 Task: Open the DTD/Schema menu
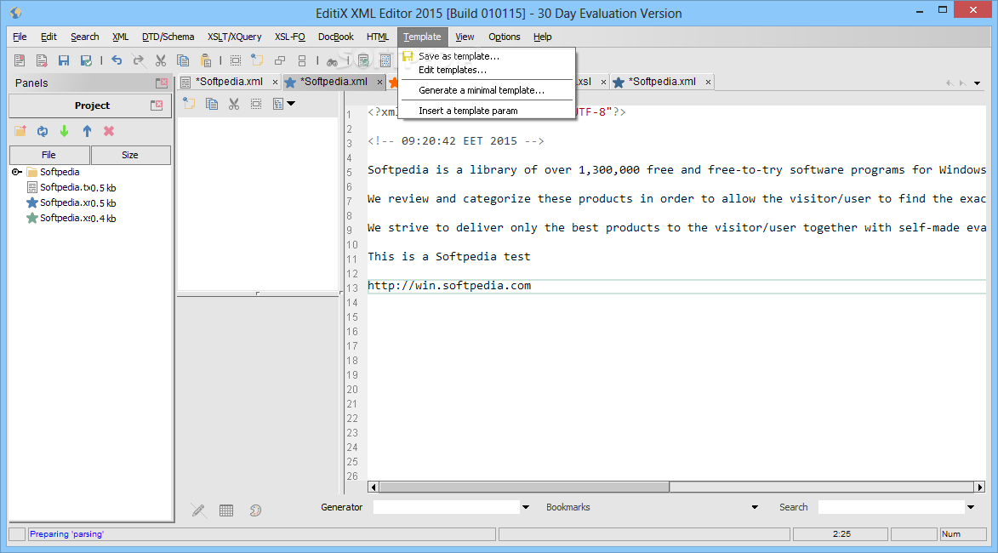168,37
